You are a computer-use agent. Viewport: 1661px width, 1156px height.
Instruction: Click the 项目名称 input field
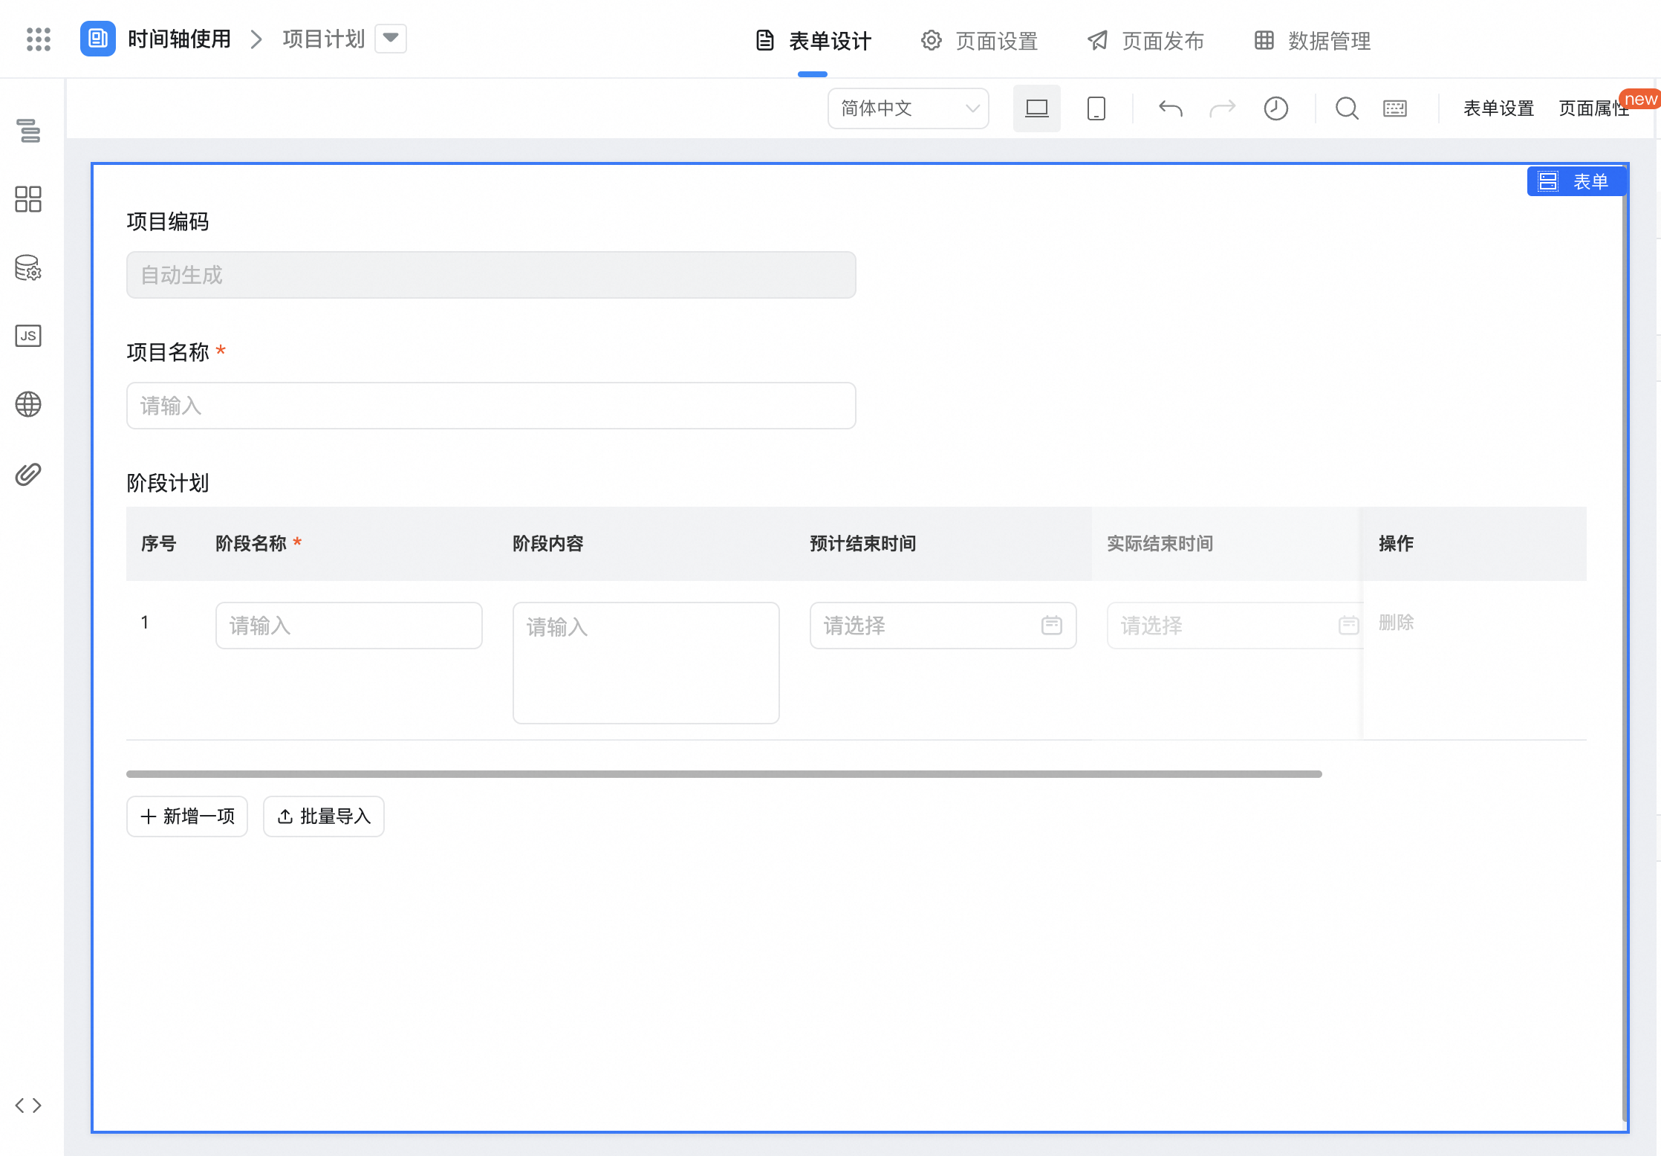click(x=491, y=406)
